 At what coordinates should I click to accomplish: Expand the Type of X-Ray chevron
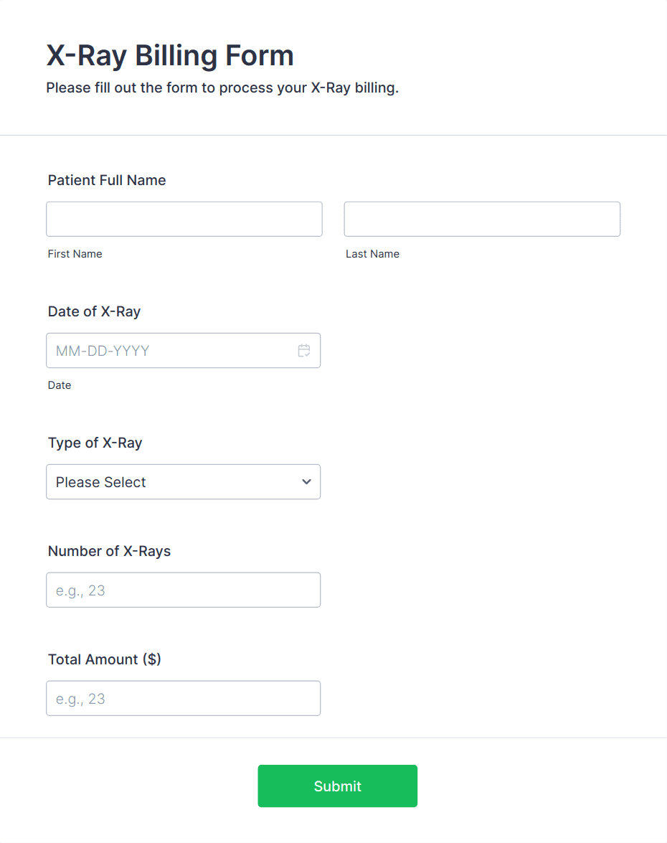[x=306, y=481]
